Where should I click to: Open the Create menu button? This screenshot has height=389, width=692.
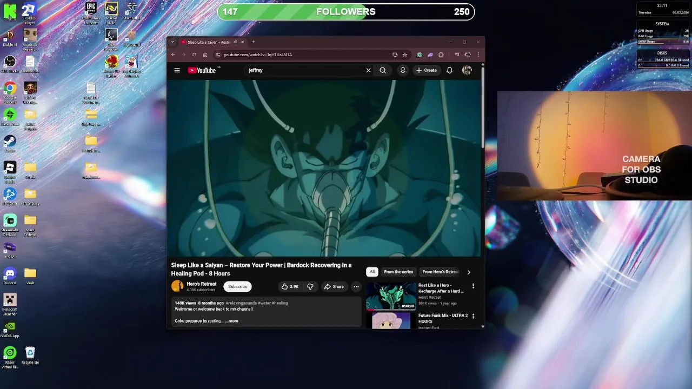click(427, 70)
